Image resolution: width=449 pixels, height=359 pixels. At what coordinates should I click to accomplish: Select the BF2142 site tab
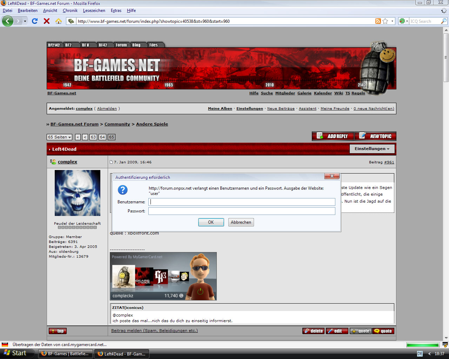(54, 45)
